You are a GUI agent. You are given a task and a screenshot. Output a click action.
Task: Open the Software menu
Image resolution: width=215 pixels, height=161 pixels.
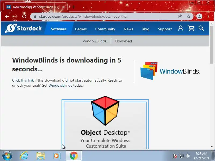(59, 29)
